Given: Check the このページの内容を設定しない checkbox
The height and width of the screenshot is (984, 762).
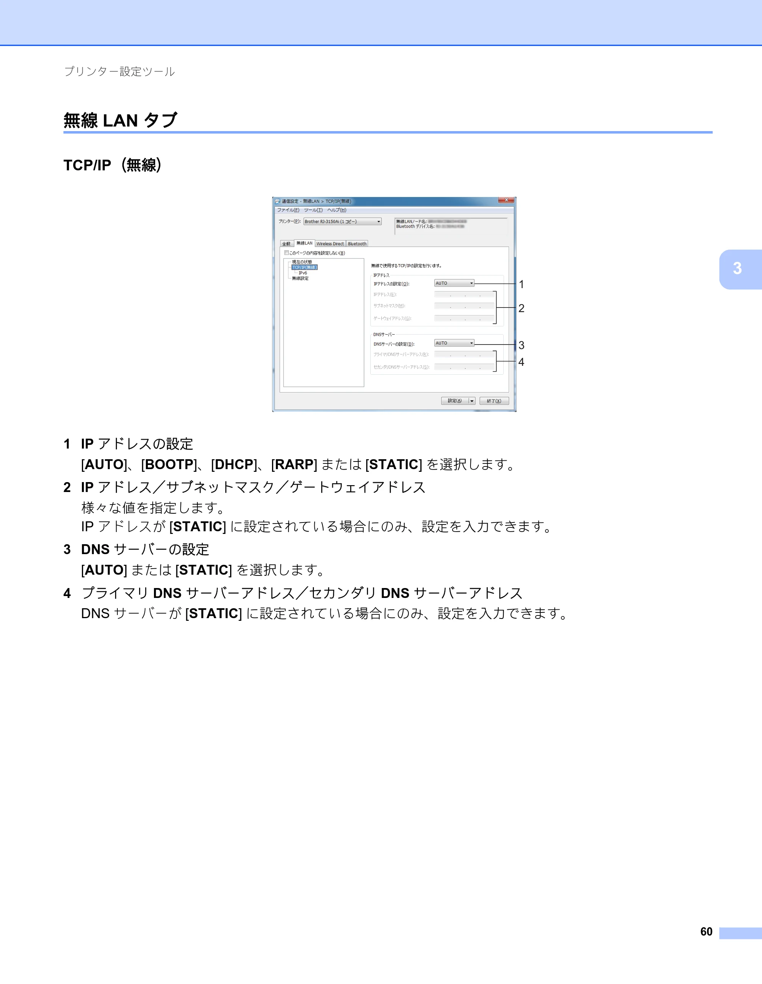Looking at the screenshot, I should tap(287, 253).
